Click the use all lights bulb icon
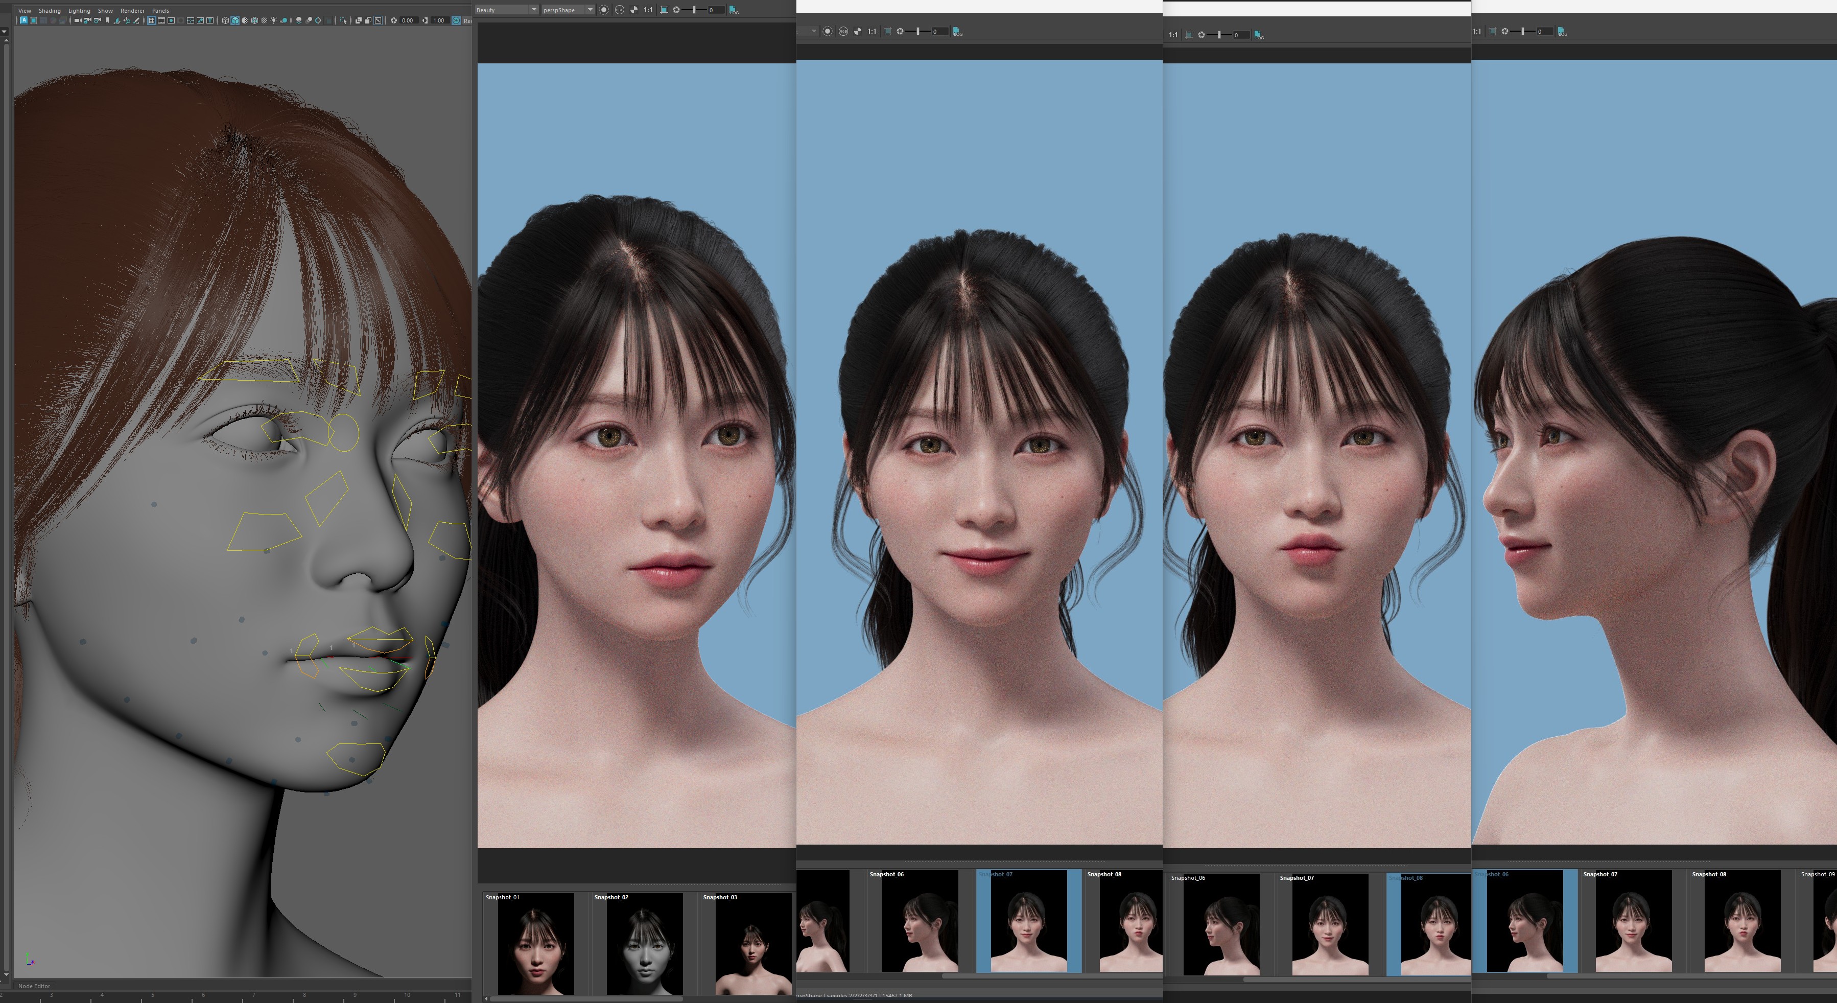 point(274,20)
